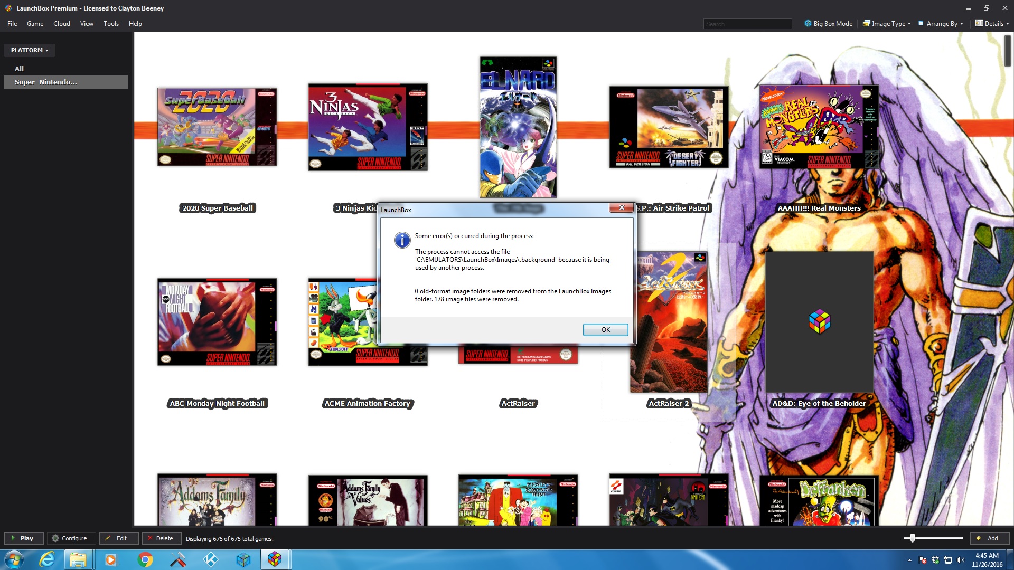The image size is (1014, 570).
Task: Select the 2020 Super Baseball box art
Action: pyautogui.click(x=217, y=127)
